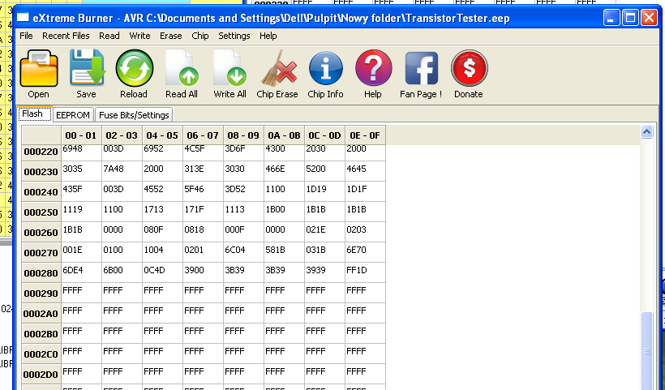665x390 pixels.
Task: Expand the Chip menu
Action: [x=199, y=36]
